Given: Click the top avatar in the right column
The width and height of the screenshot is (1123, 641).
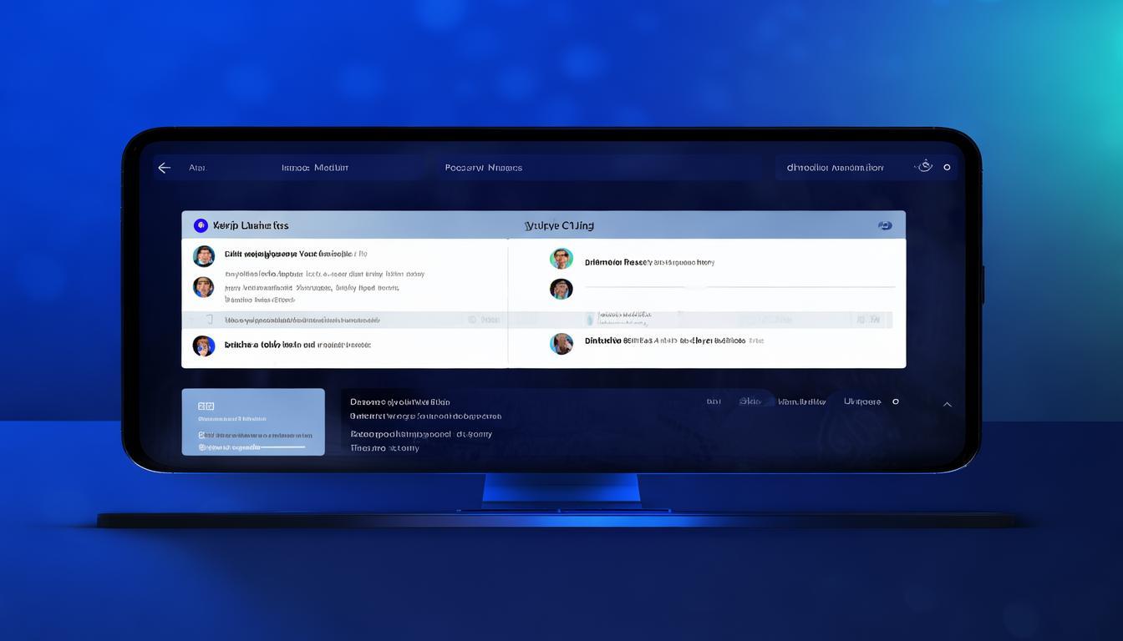Looking at the screenshot, I should (561, 259).
